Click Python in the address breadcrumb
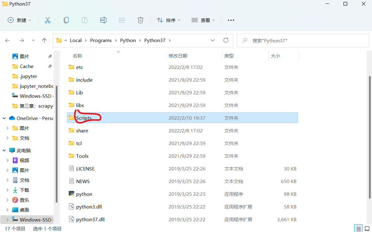 [x=128, y=40]
